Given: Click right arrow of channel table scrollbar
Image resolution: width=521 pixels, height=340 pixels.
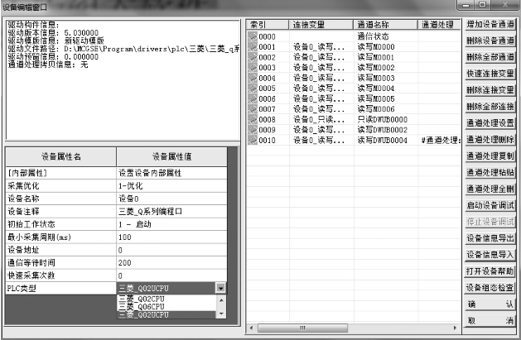Looking at the screenshot, I should (x=455, y=328).
